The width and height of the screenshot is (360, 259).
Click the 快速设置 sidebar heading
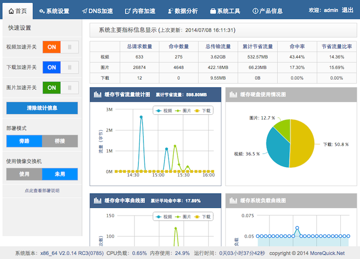click(x=20, y=28)
